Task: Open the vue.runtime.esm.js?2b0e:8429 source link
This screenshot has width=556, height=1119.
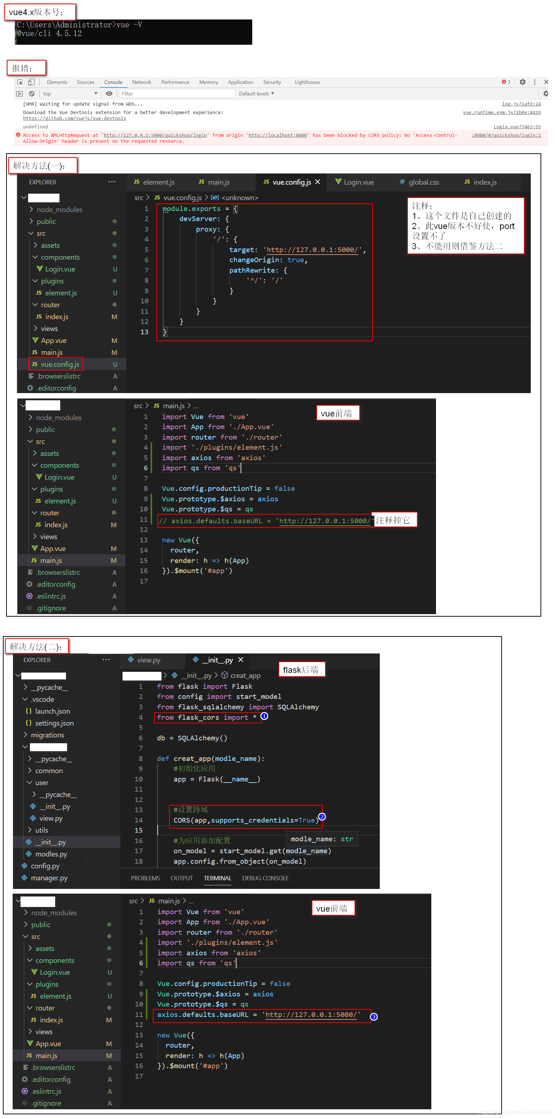Action: pos(502,113)
